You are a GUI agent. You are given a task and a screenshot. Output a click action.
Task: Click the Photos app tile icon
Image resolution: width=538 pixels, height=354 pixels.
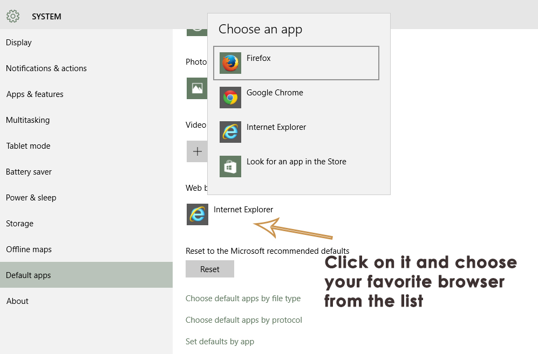tap(197, 88)
